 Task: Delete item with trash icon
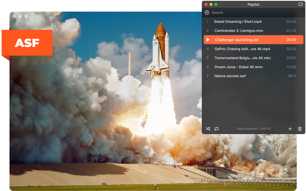[300, 129]
